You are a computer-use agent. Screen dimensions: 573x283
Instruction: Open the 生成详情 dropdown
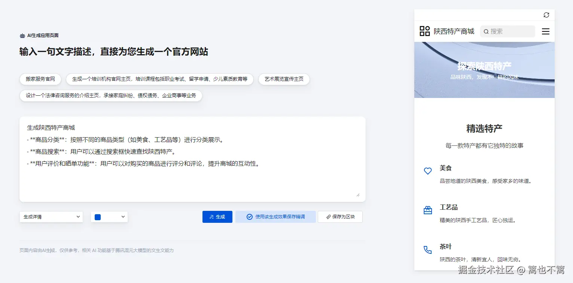point(51,217)
